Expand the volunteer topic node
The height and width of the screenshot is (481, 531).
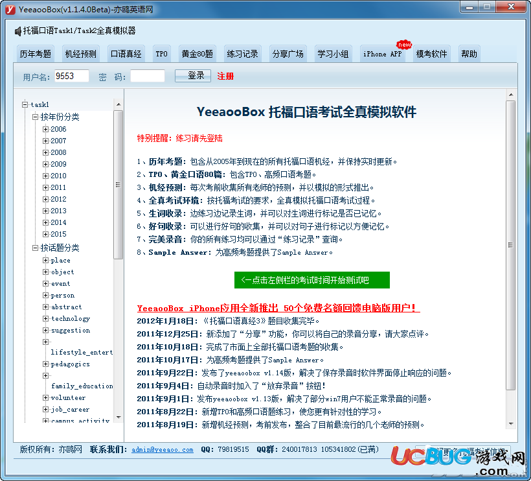[x=45, y=397]
